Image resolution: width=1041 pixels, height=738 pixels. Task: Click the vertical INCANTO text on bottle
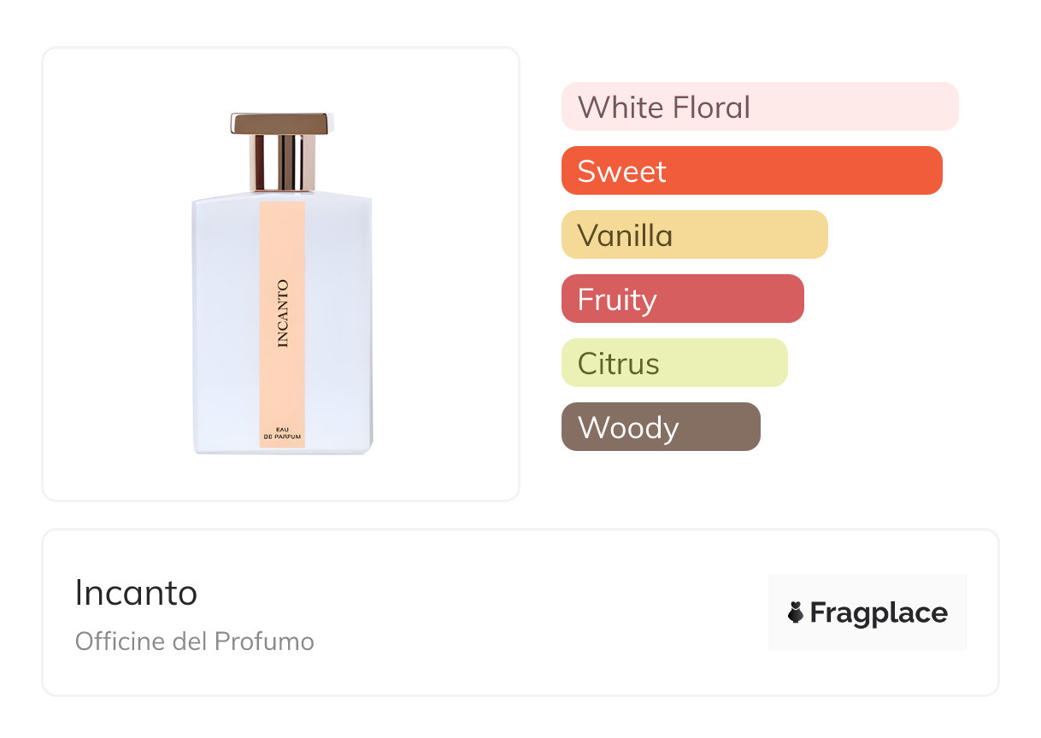[x=283, y=313]
